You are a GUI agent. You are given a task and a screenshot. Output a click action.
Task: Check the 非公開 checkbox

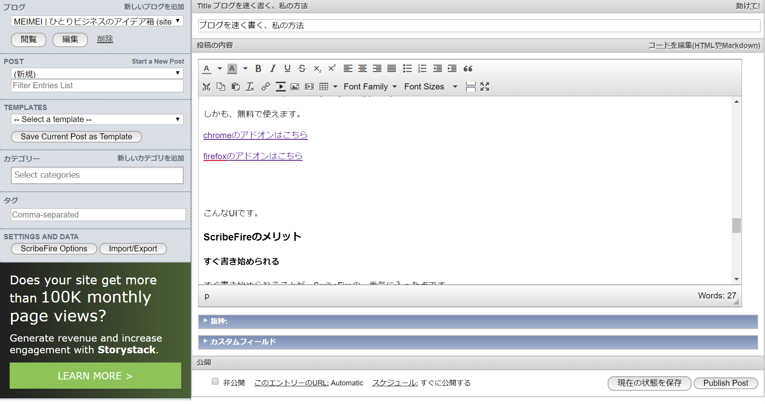tap(215, 381)
